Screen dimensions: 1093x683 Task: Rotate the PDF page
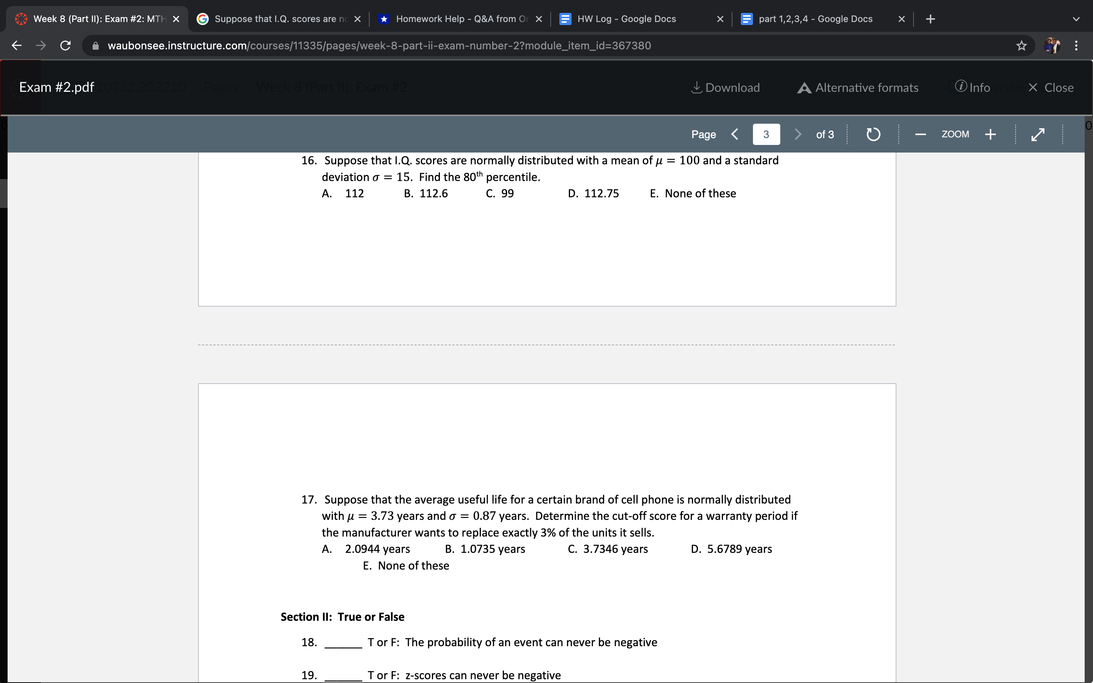click(873, 134)
